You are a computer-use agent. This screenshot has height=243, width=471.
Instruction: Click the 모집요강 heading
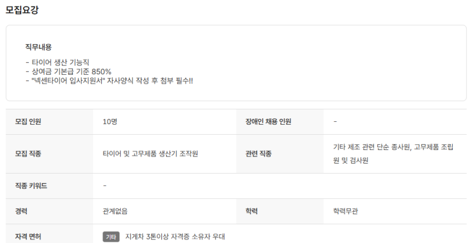click(22, 10)
